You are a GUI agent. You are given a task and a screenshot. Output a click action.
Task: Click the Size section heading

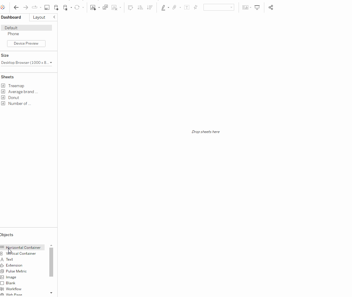(x=5, y=56)
